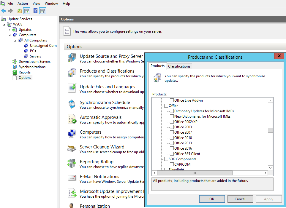
Task: Click OK in Products and Classifications dialog
Action: 212,199
